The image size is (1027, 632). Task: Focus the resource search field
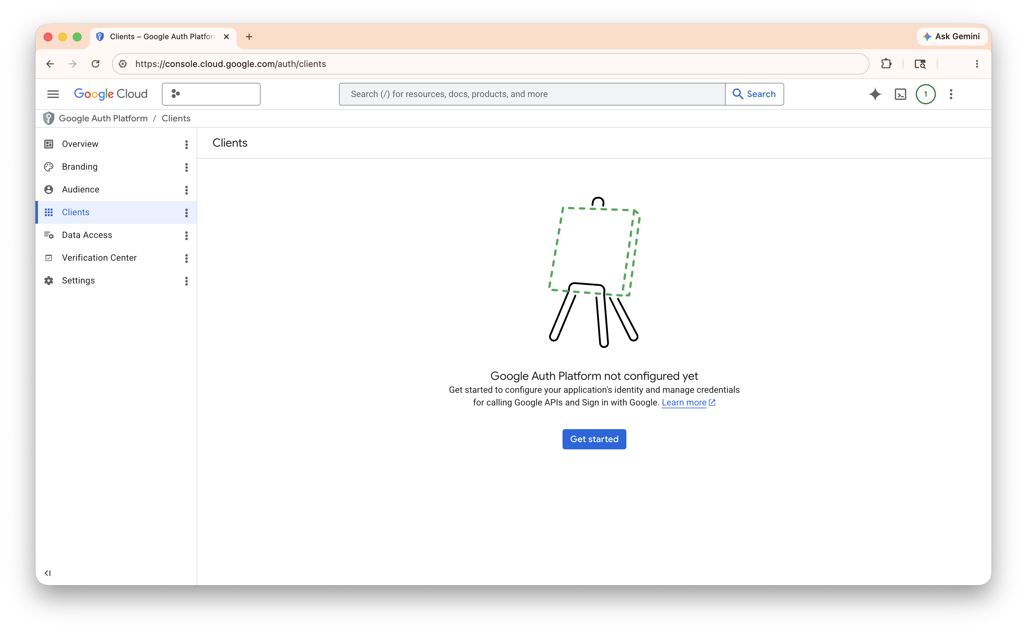point(532,94)
